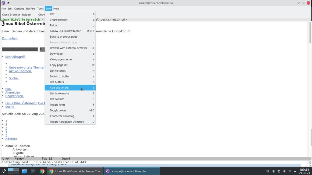
Task: Click the title bar dropdown chevron
Action: tap(299, 3)
